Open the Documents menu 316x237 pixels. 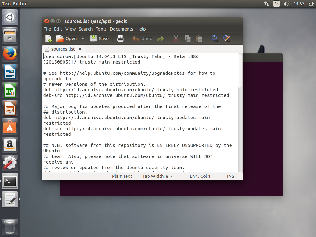pyautogui.click(x=122, y=29)
